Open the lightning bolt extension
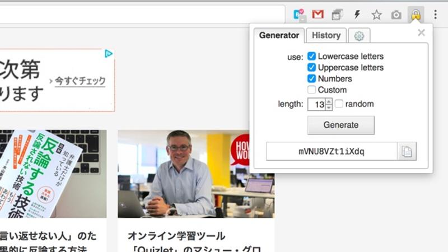This screenshot has height=252, width=448. point(357,15)
